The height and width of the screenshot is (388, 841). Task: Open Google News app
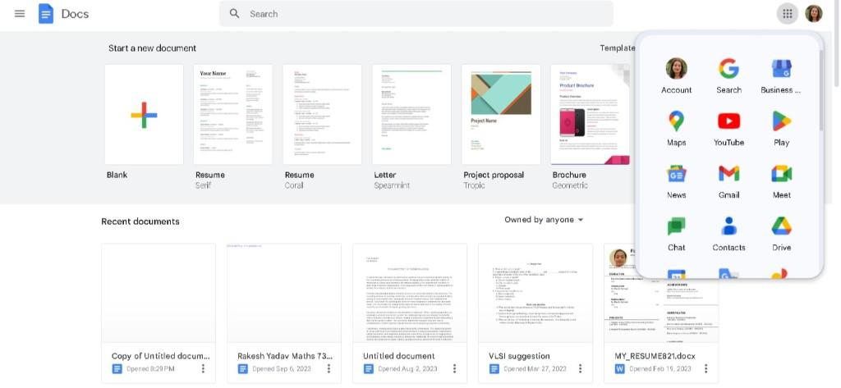(x=677, y=181)
